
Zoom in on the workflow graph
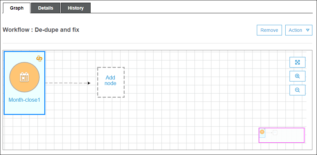click(297, 76)
